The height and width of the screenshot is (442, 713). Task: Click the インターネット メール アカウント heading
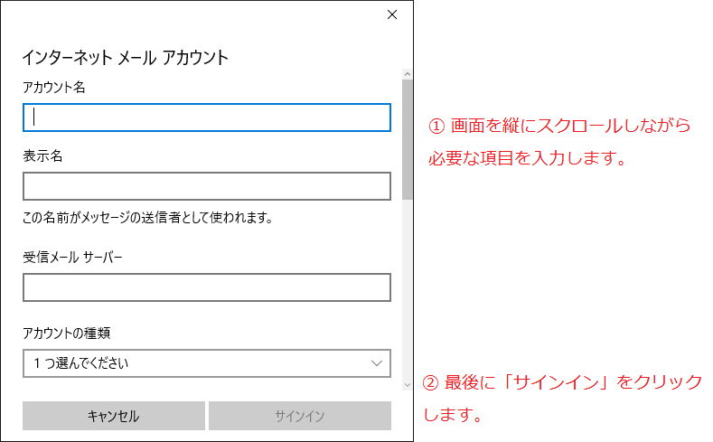(x=125, y=58)
